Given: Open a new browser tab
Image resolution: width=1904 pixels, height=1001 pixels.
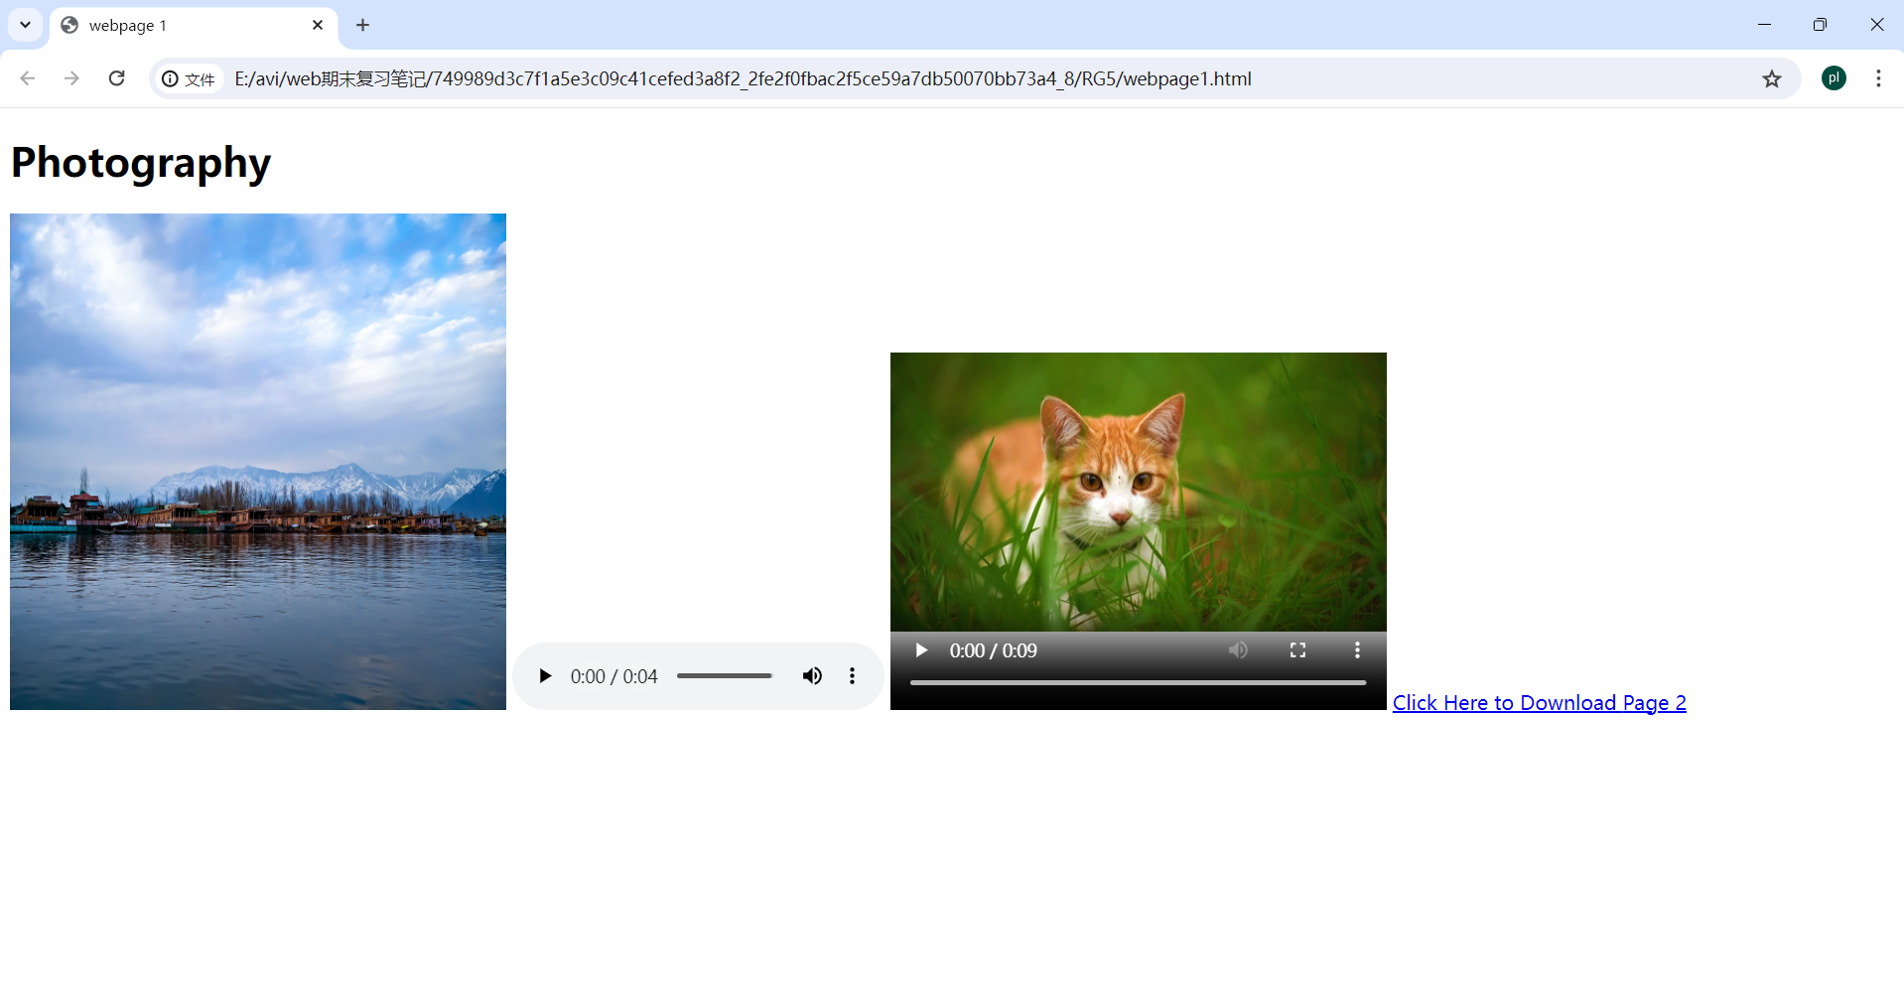Looking at the screenshot, I should tap(362, 25).
